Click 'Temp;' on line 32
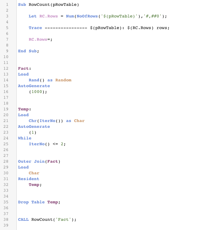The height and width of the screenshot is (230, 201). [x=35, y=185]
